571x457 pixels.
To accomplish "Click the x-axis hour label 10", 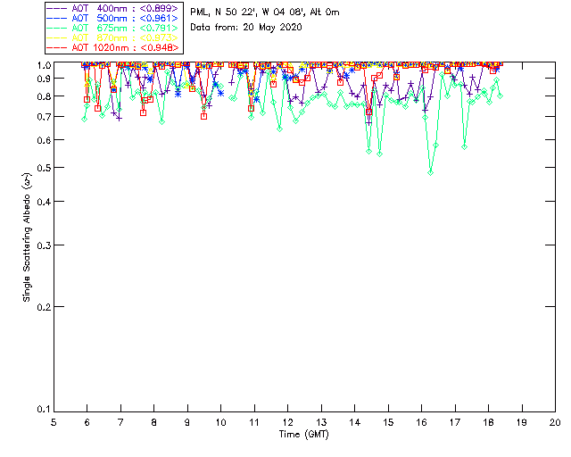I will pyautogui.click(x=220, y=422).
